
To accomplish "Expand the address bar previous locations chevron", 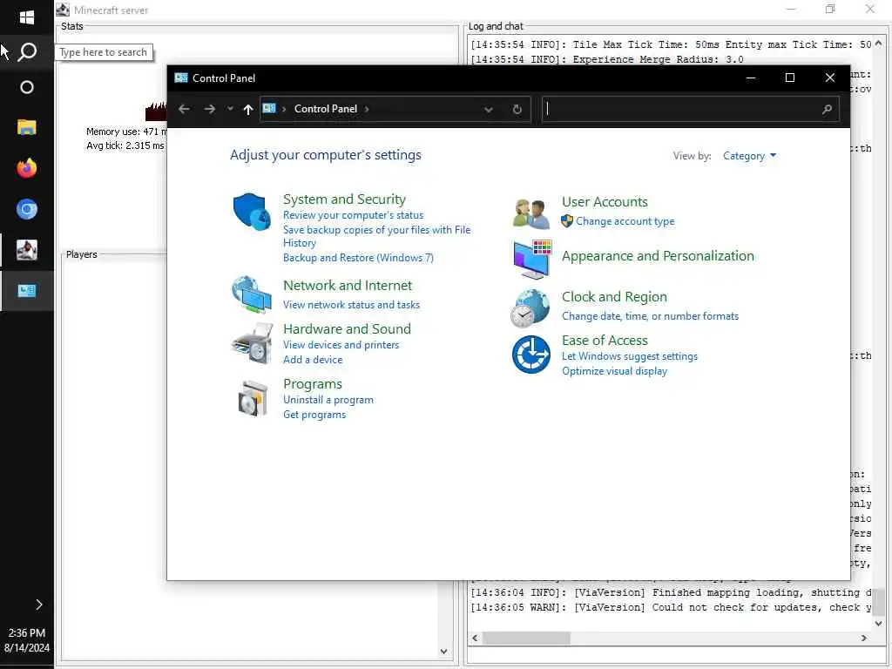I will pyautogui.click(x=488, y=109).
